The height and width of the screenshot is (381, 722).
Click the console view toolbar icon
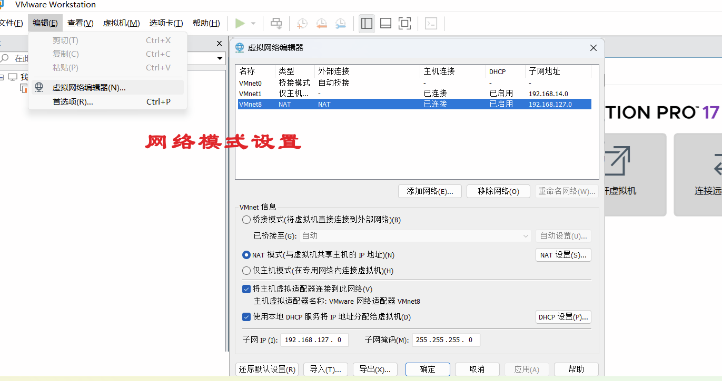431,23
